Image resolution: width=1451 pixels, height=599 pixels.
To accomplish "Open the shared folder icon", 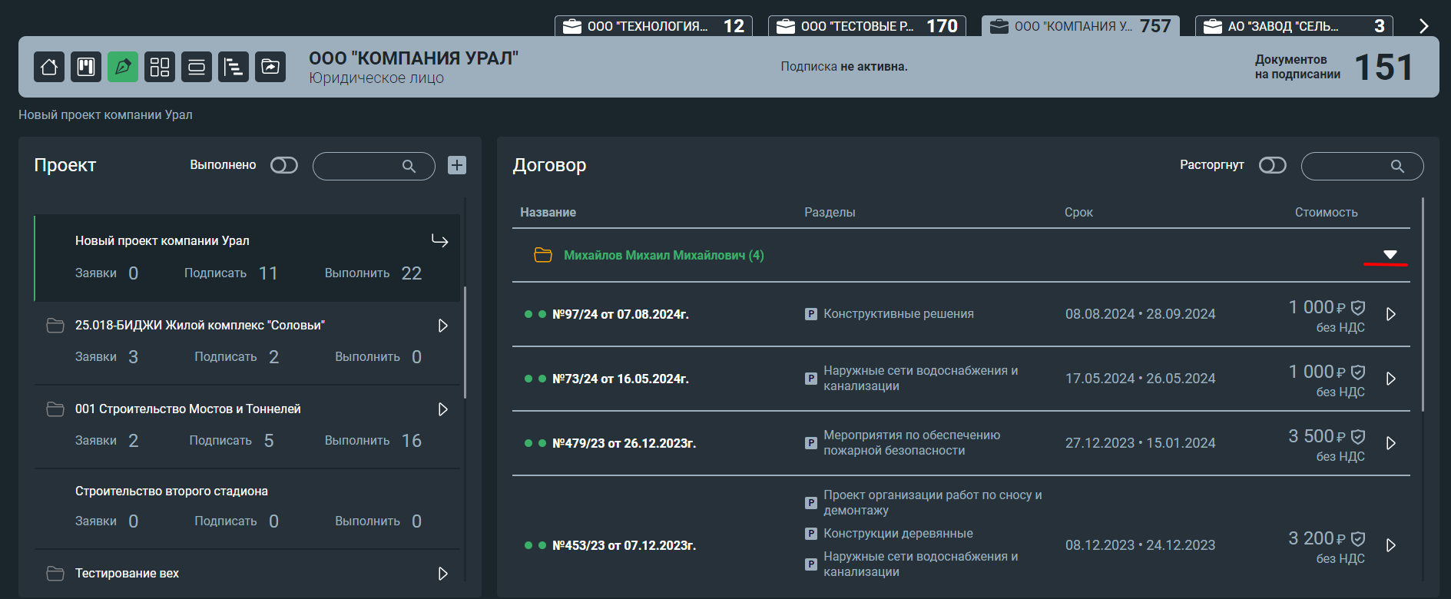I will 270,67.
